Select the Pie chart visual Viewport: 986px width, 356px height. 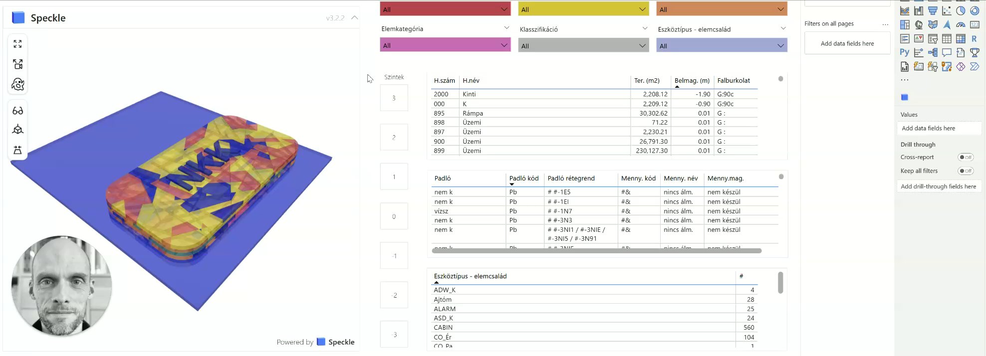(x=961, y=10)
